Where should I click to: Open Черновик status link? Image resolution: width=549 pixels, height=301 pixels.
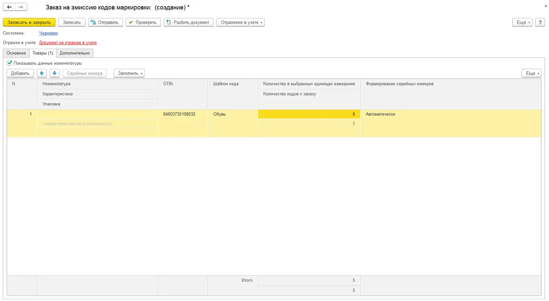pos(48,33)
